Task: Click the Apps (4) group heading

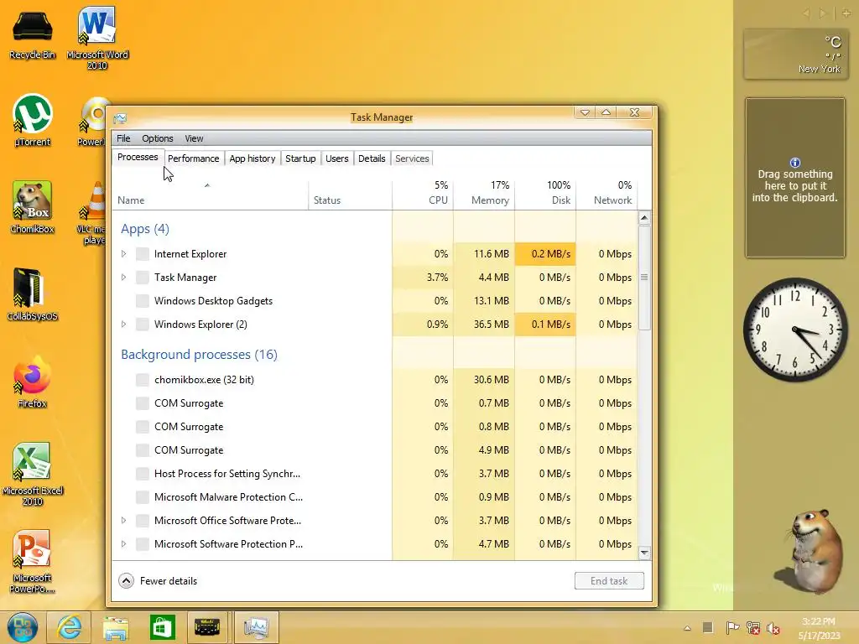Action: click(145, 229)
